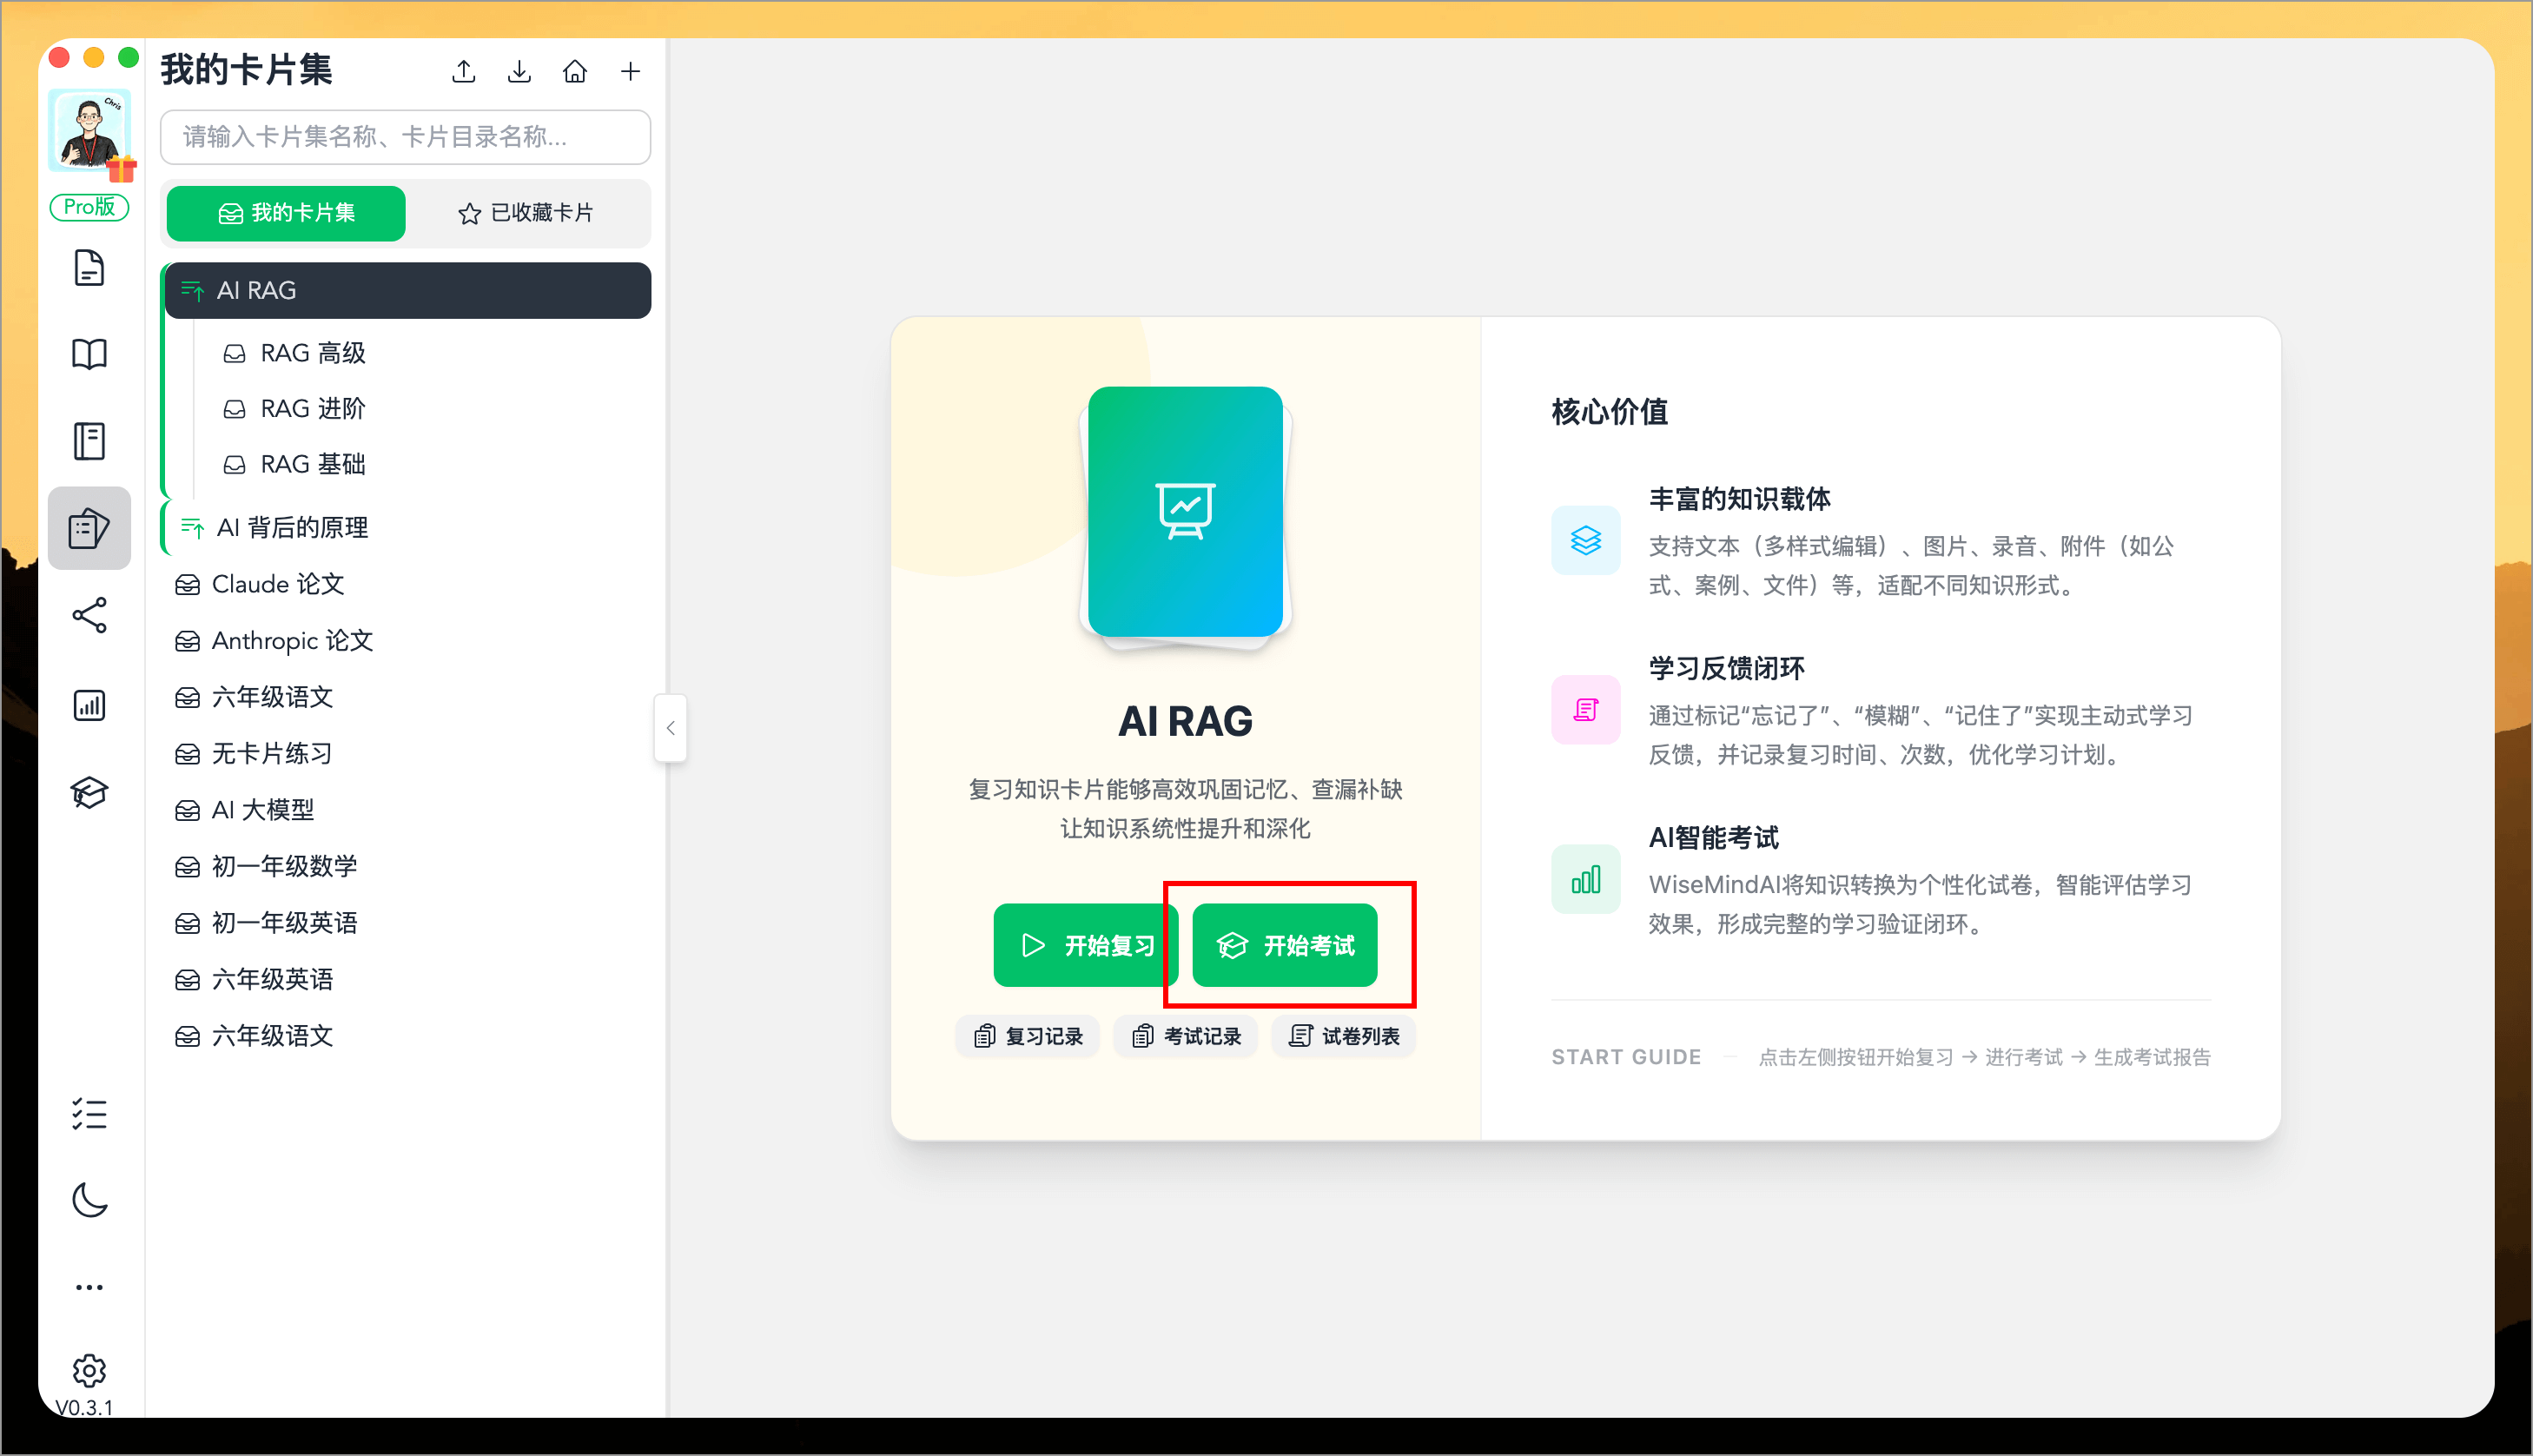The height and width of the screenshot is (1456, 2533).
Task: Switch to the 已收藏卡片 tab
Action: coord(526,213)
